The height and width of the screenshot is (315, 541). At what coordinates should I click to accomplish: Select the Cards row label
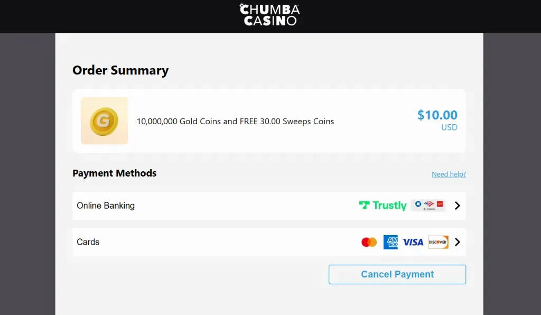(88, 242)
